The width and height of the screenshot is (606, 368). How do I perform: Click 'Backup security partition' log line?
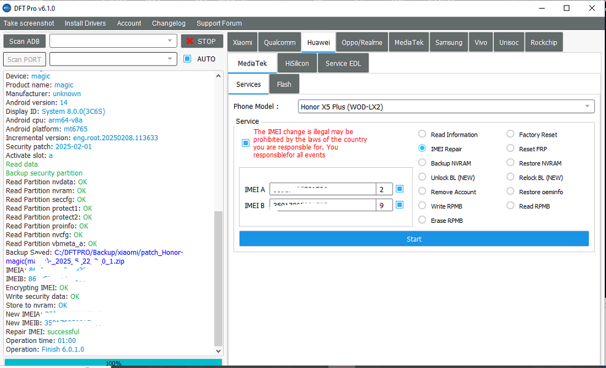(44, 173)
